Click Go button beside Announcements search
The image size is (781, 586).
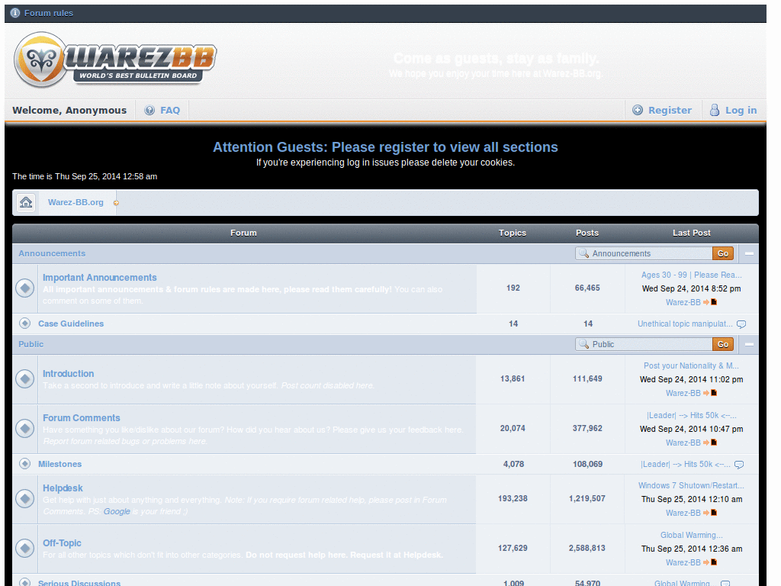click(723, 253)
